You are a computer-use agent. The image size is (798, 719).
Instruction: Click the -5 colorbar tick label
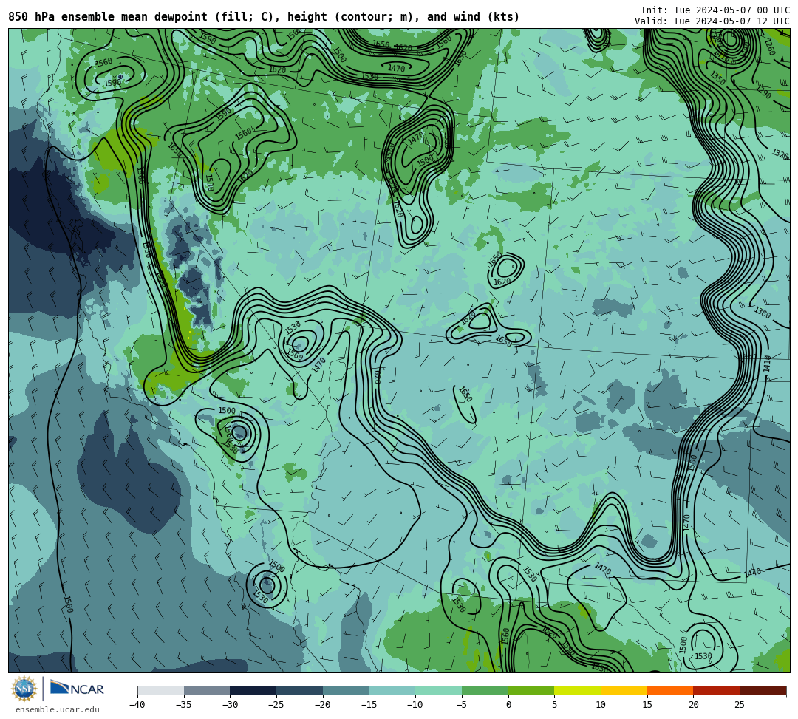(462, 705)
